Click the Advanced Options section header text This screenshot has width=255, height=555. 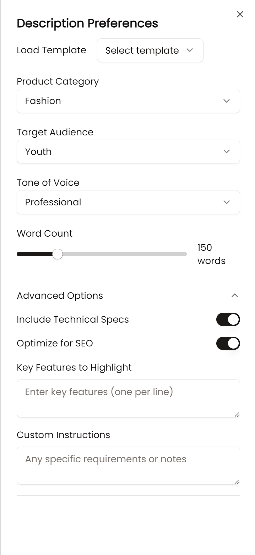coord(60,296)
